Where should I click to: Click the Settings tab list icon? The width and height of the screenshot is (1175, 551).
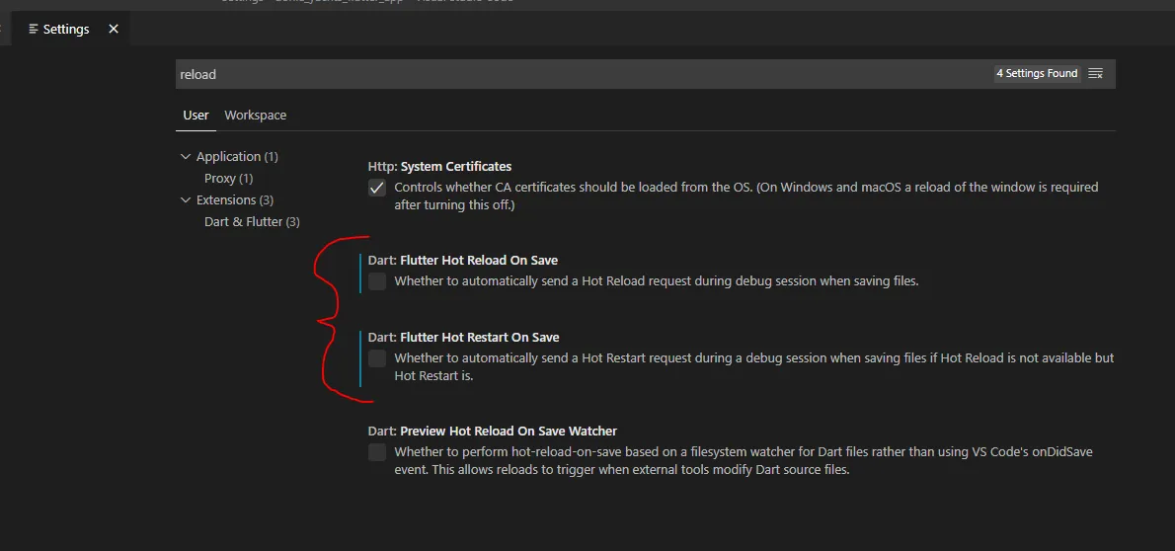33,30
